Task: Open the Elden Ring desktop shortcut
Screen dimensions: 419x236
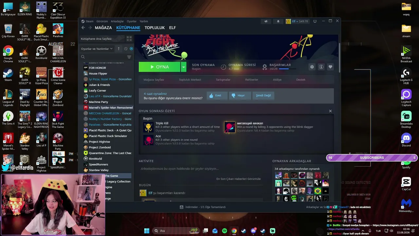Action: point(25,9)
